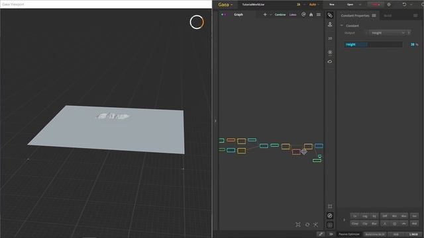The height and width of the screenshot is (238, 424).
Task: Expand the undo history dropdown arrow
Action: [411, 5]
